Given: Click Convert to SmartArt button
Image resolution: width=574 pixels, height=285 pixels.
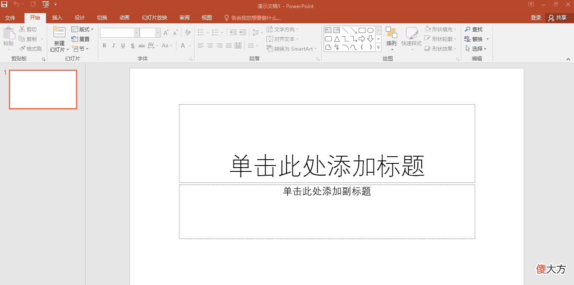Looking at the screenshot, I should pos(291,49).
